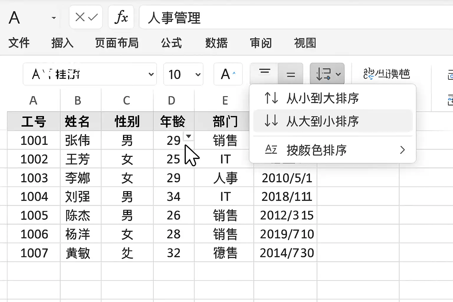Open the font size 10 dropdown

click(x=183, y=74)
